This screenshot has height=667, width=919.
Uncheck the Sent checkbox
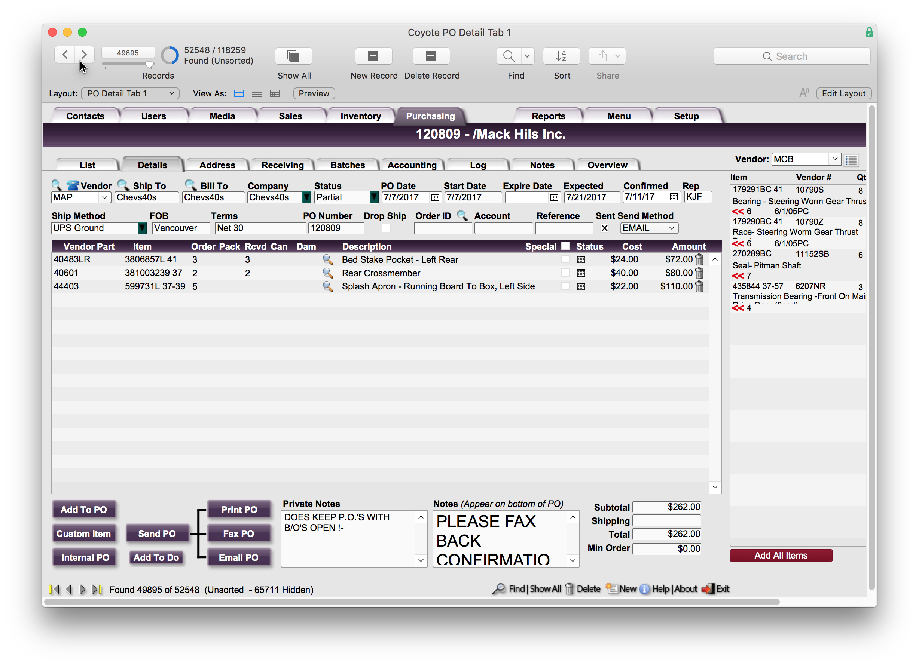point(604,228)
